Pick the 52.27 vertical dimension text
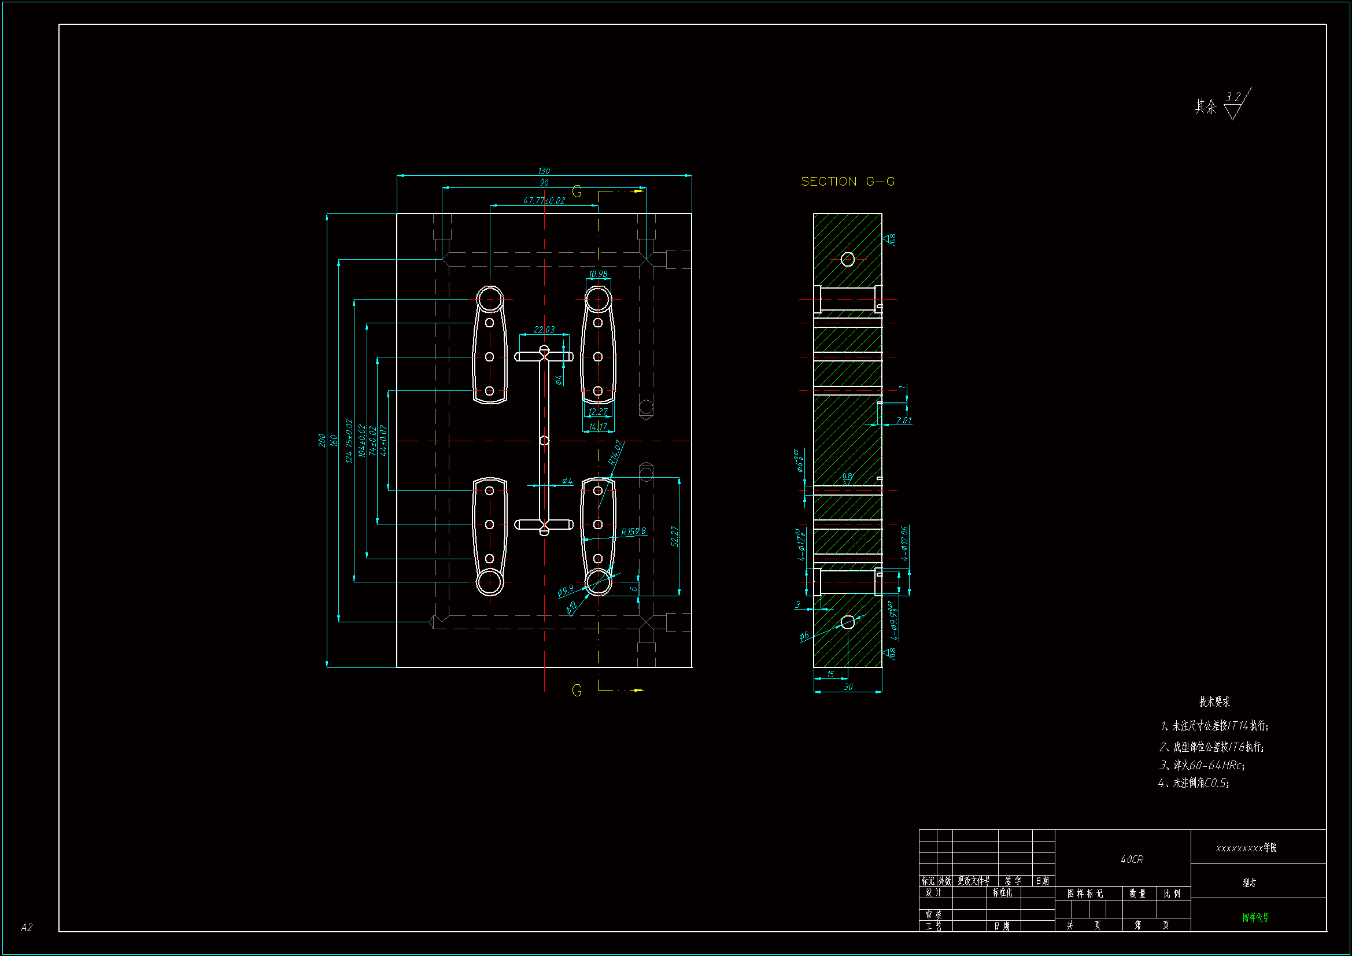The width and height of the screenshot is (1352, 956). 675,536
